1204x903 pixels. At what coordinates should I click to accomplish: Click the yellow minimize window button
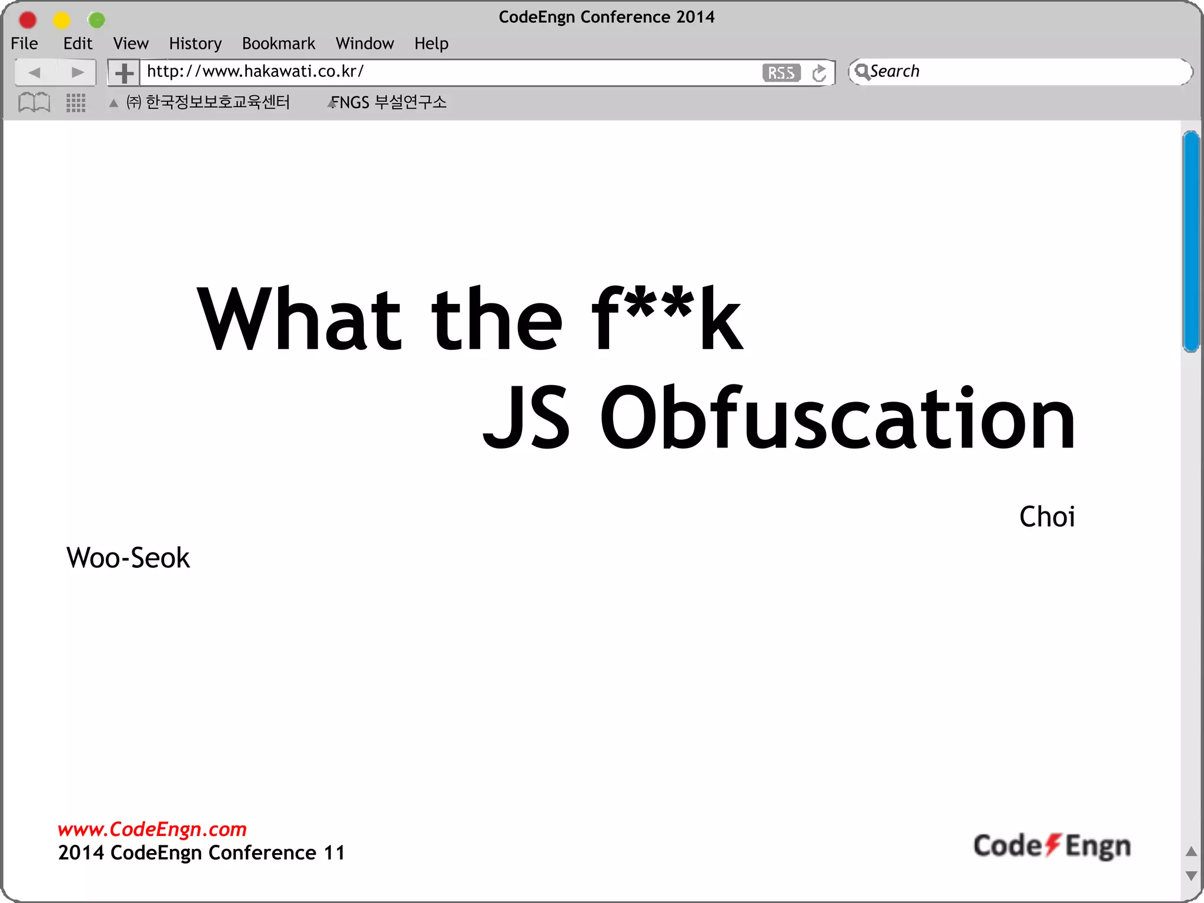click(x=62, y=20)
